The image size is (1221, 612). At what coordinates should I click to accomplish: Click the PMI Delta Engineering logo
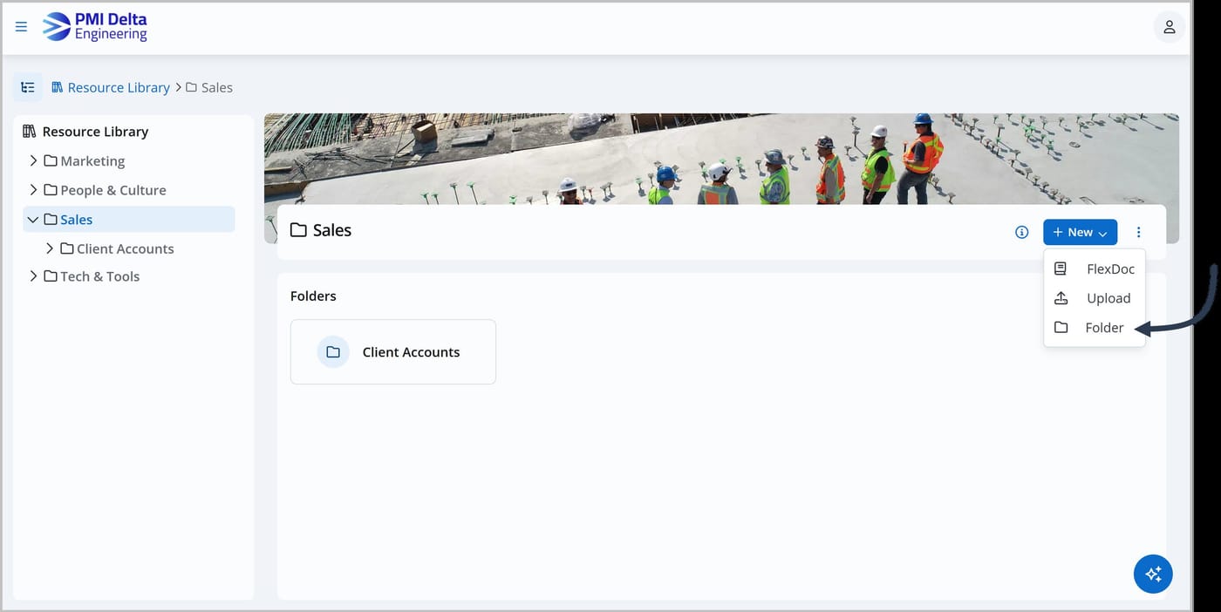coord(95,27)
